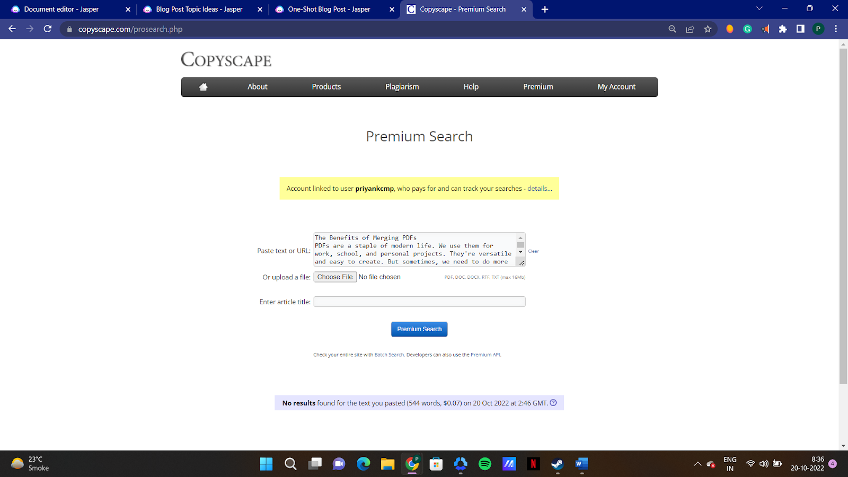Clear the pasted text with Clear link
The image size is (848, 477).
(x=534, y=251)
